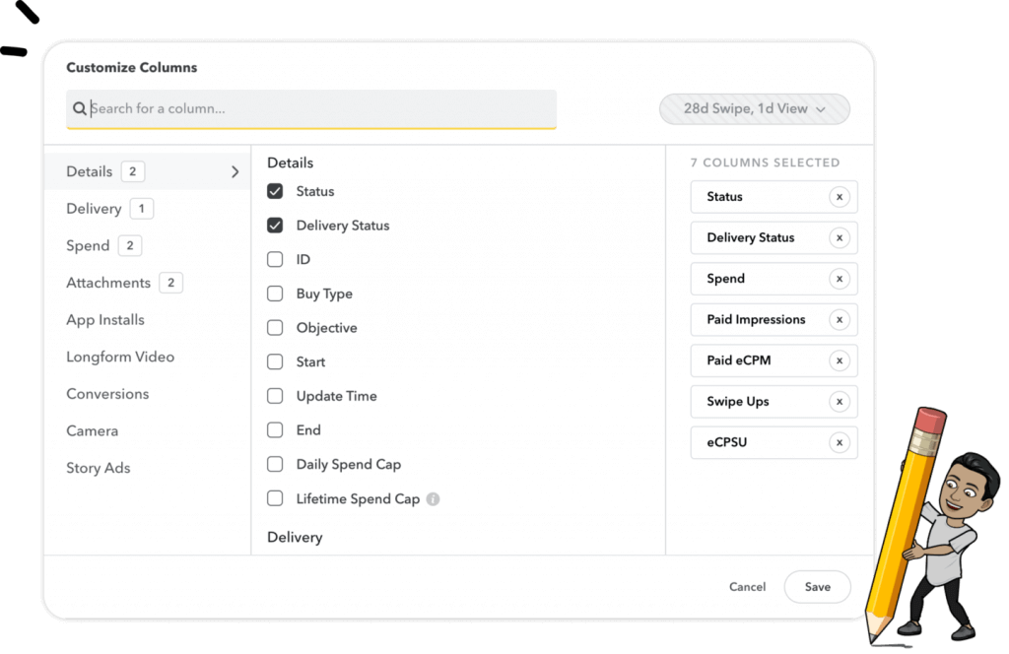Click the Status item in selected columns
The height and width of the screenshot is (654, 1009).
click(x=774, y=197)
